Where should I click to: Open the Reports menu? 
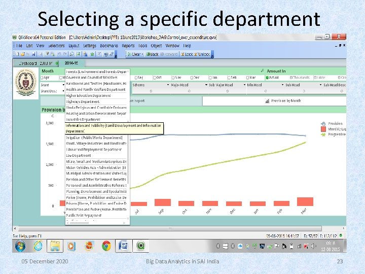click(128, 46)
